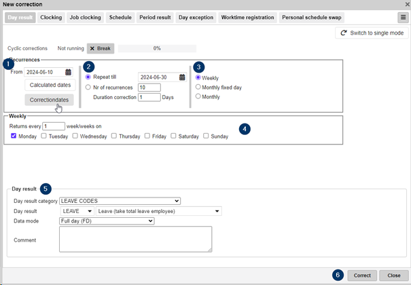Image resolution: width=411 pixels, height=285 pixels.
Task: Click the Correctiondates button
Action: [x=49, y=100]
